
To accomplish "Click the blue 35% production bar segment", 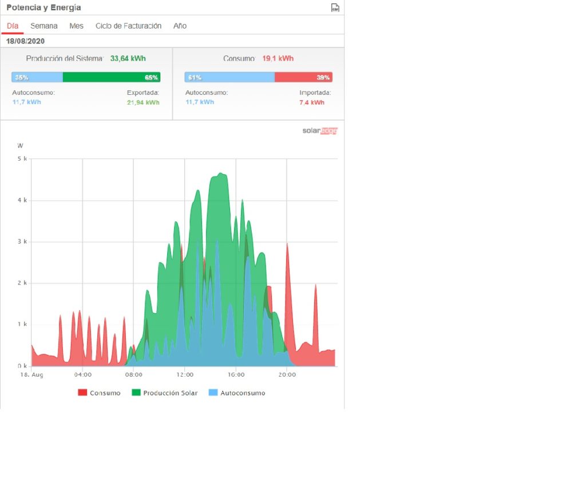I will (x=37, y=77).
